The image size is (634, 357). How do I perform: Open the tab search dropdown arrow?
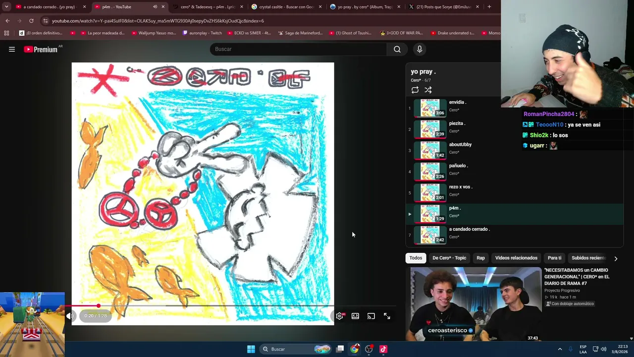[6, 7]
